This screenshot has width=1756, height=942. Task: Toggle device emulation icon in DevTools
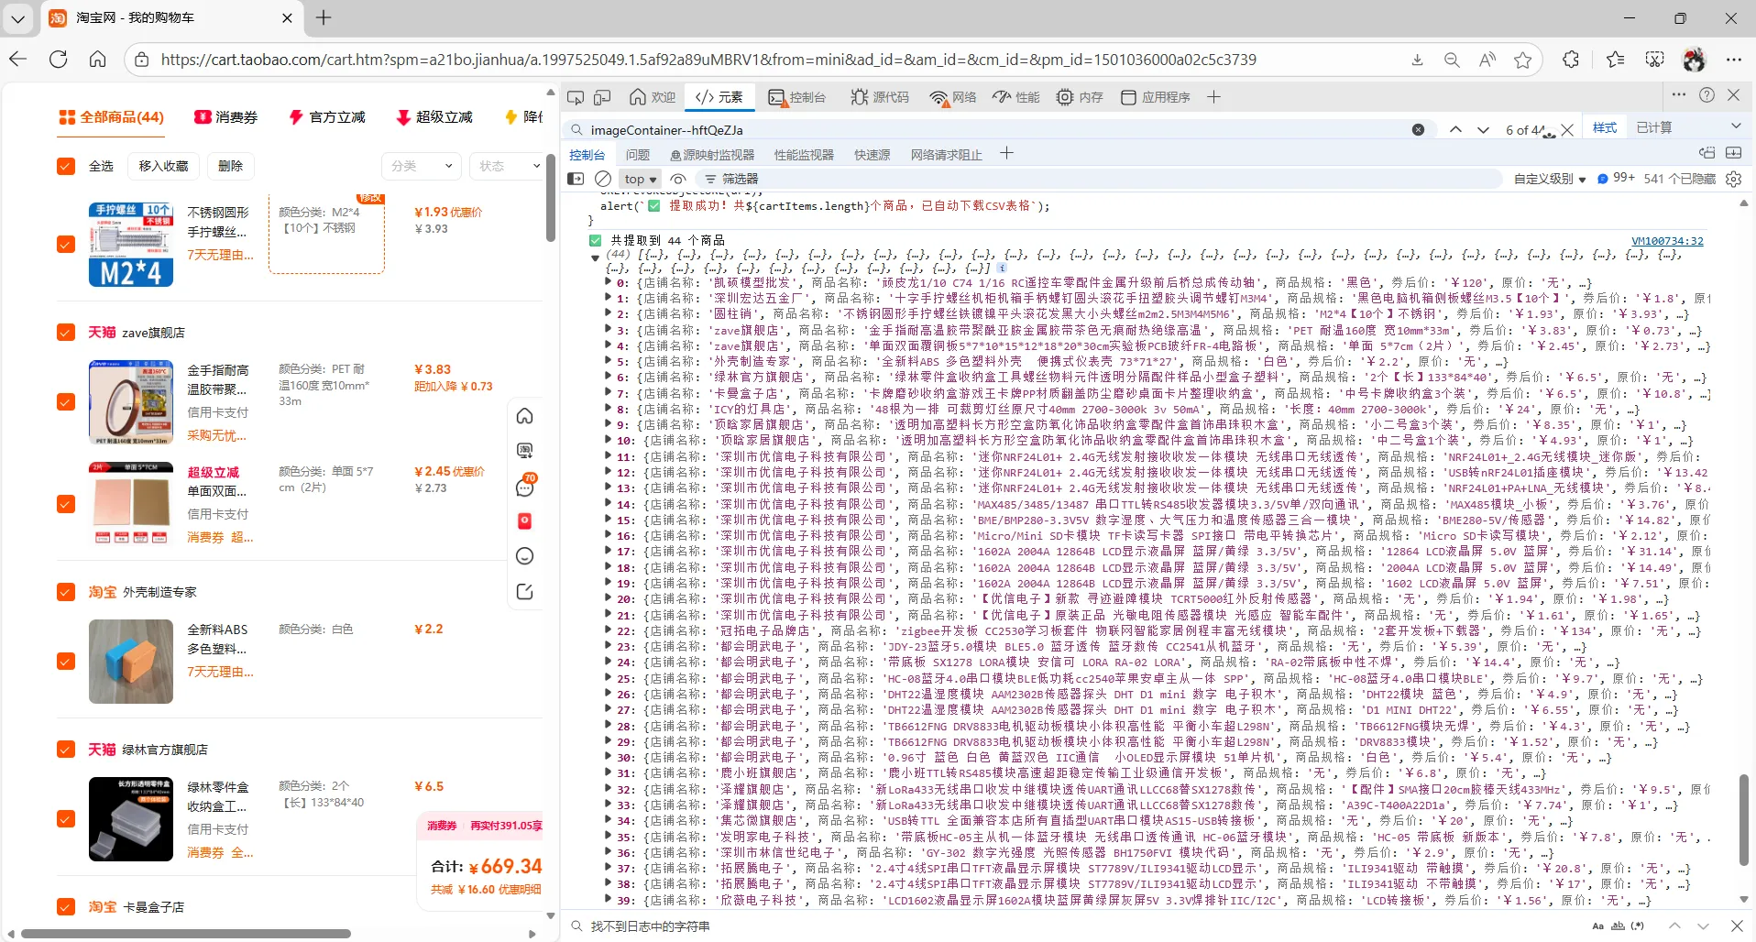pyautogui.click(x=602, y=97)
